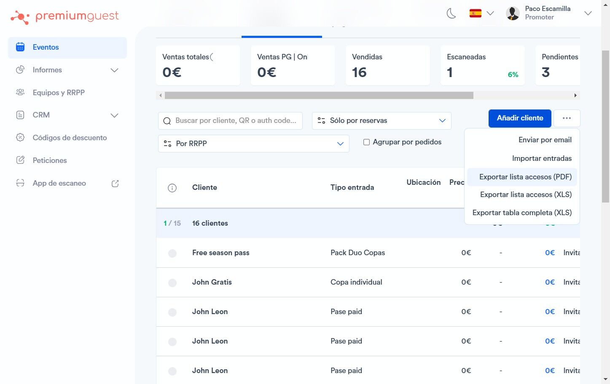Toggle dark mode with the moon icon
The height and width of the screenshot is (384, 610).
(x=451, y=13)
